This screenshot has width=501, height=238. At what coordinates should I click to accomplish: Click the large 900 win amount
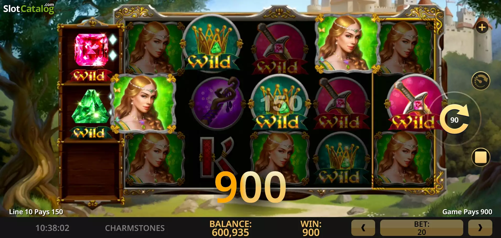coord(250,187)
